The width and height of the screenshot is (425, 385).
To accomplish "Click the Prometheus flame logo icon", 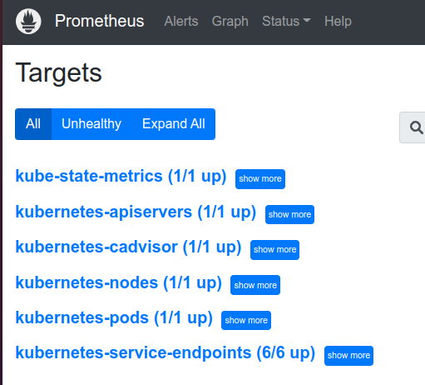I will tap(28, 21).
